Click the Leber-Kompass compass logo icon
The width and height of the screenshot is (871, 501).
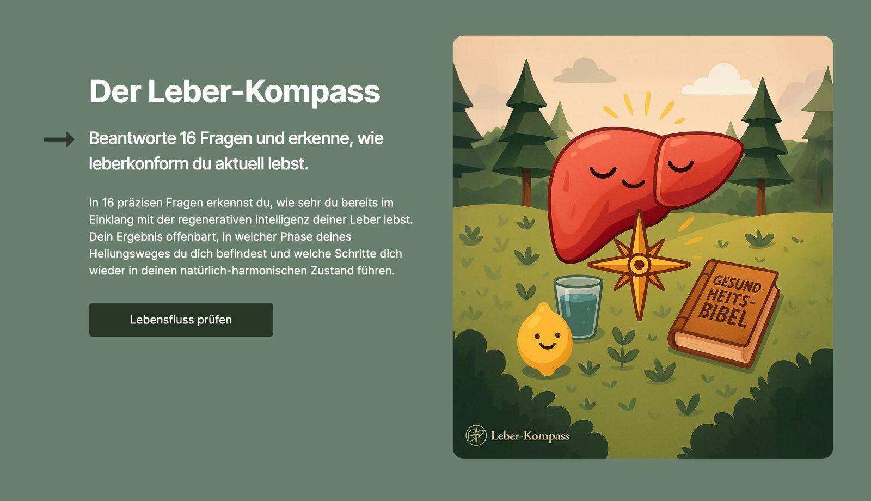pos(476,436)
